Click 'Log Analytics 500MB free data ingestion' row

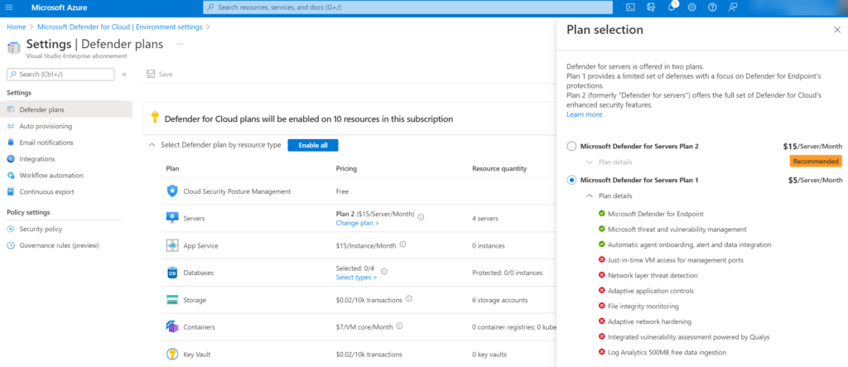click(x=662, y=352)
